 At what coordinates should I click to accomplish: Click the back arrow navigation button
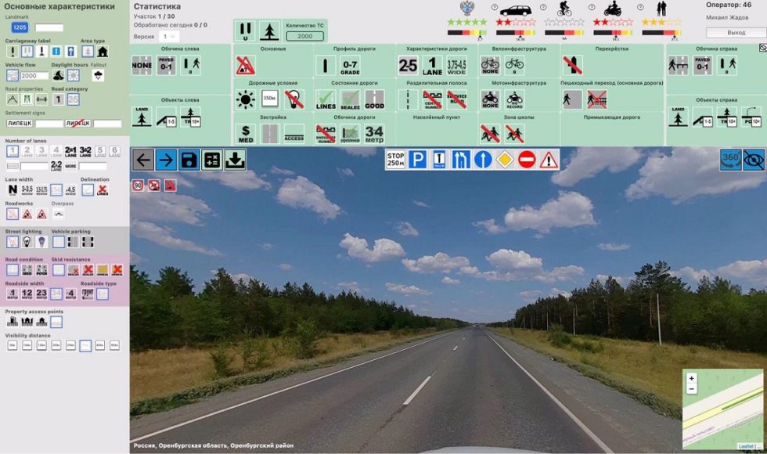pos(143,160)
